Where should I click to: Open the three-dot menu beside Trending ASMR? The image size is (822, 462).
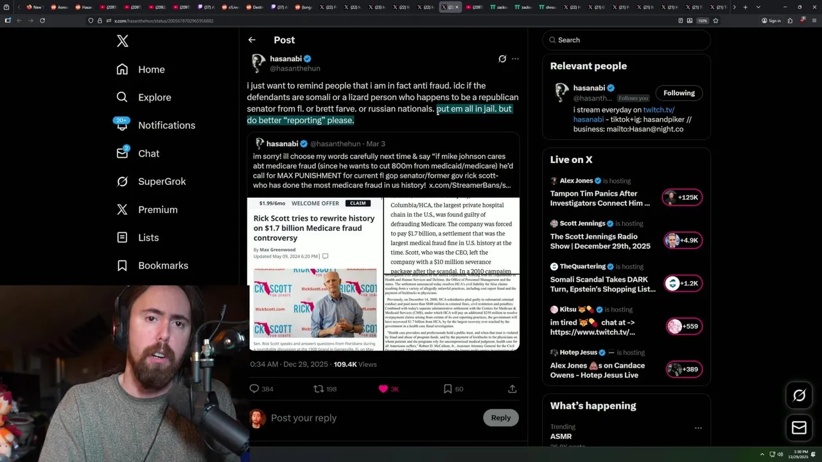click(x=698, y=427)
